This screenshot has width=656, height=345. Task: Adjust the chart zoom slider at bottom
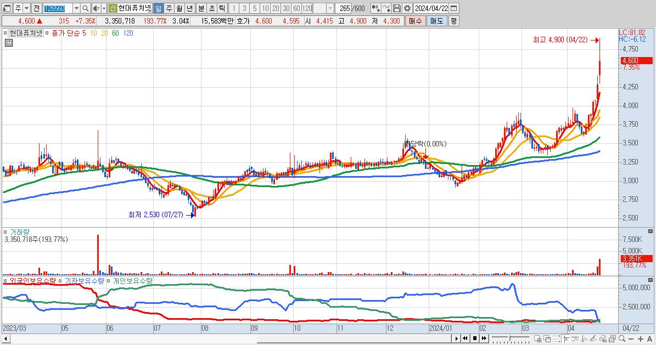tap(509, 337)
